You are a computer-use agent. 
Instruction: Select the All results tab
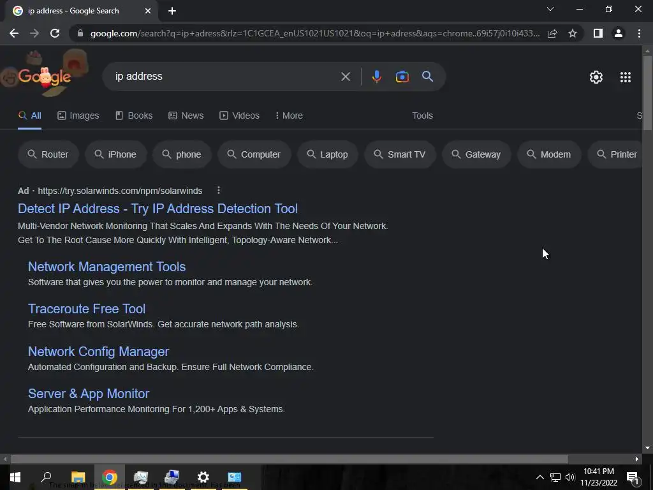(29, 116)
